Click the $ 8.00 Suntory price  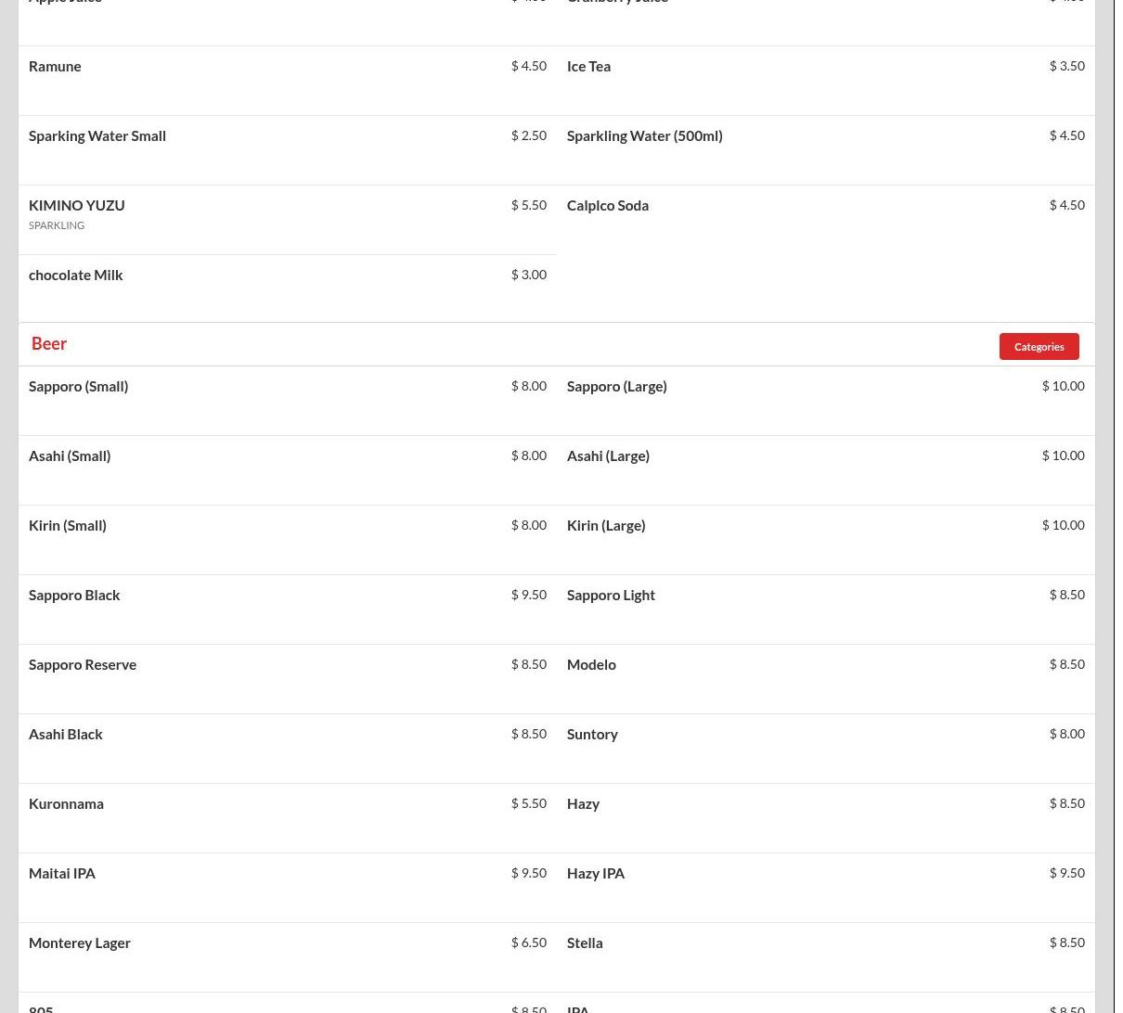tap(1066, 734)
